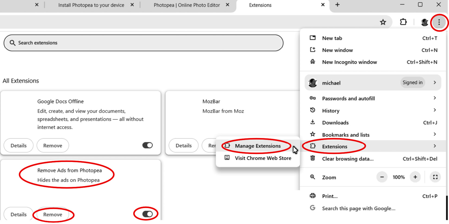Click the History clock icon
The height and width of the screenshot is (224, 449).
coord(313,110)
